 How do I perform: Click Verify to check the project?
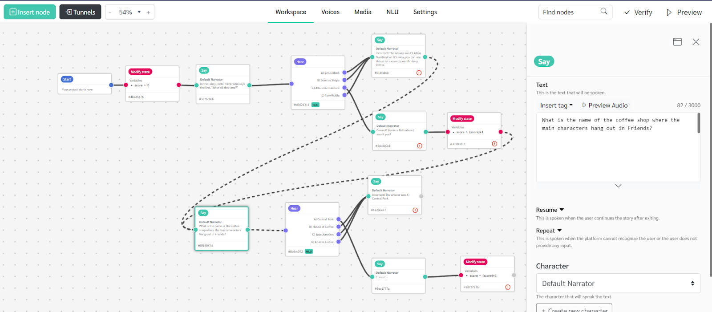click(638, 12)
